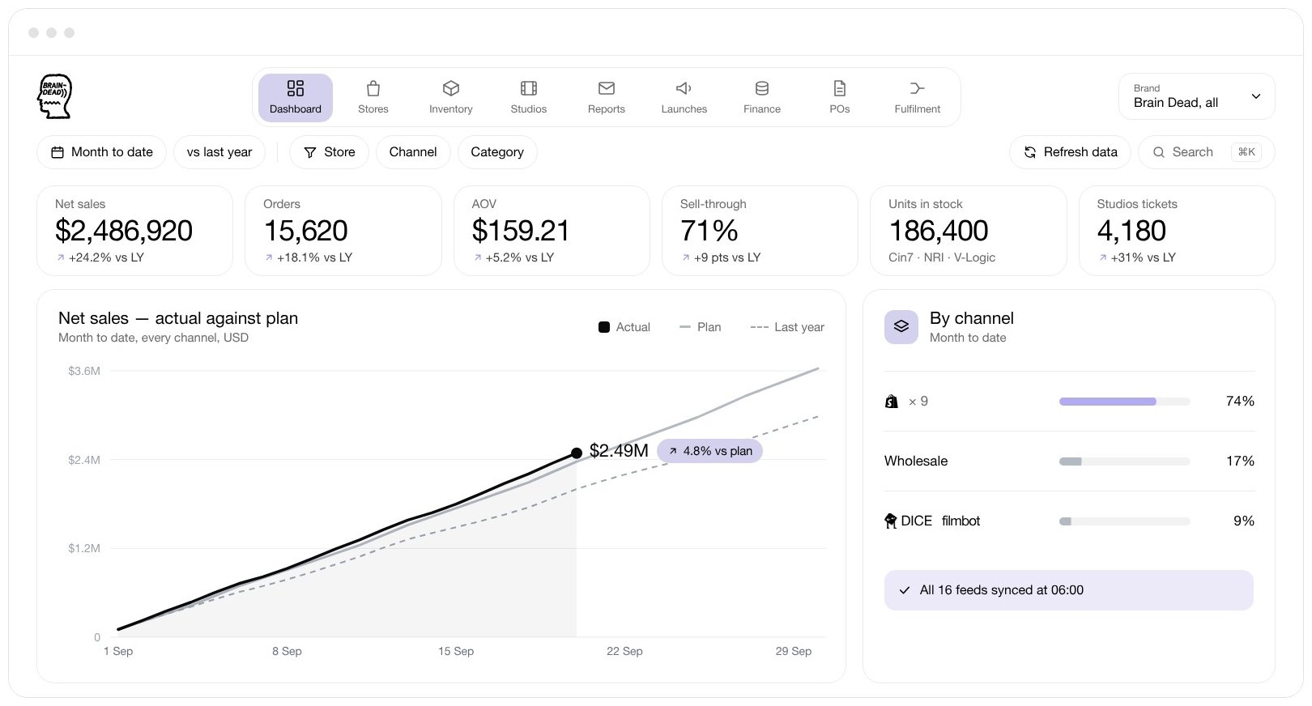Click the feeds synced checkmark icon

905,590
